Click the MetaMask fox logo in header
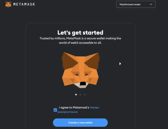 [8, 4]
